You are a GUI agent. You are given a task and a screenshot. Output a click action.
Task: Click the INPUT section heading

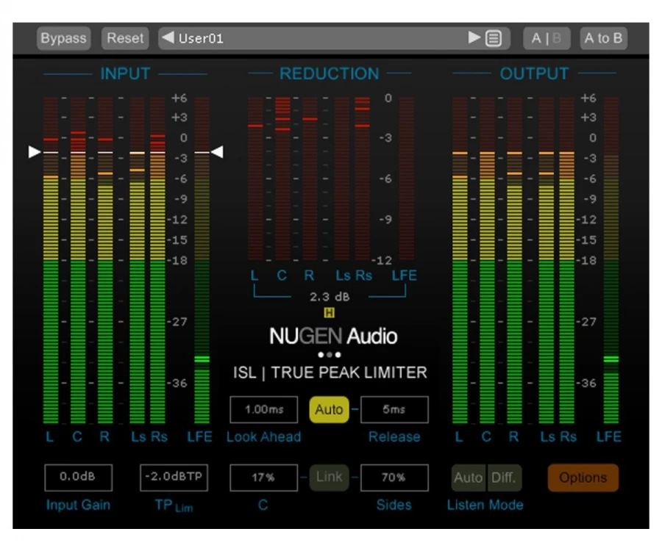[125, 73]
